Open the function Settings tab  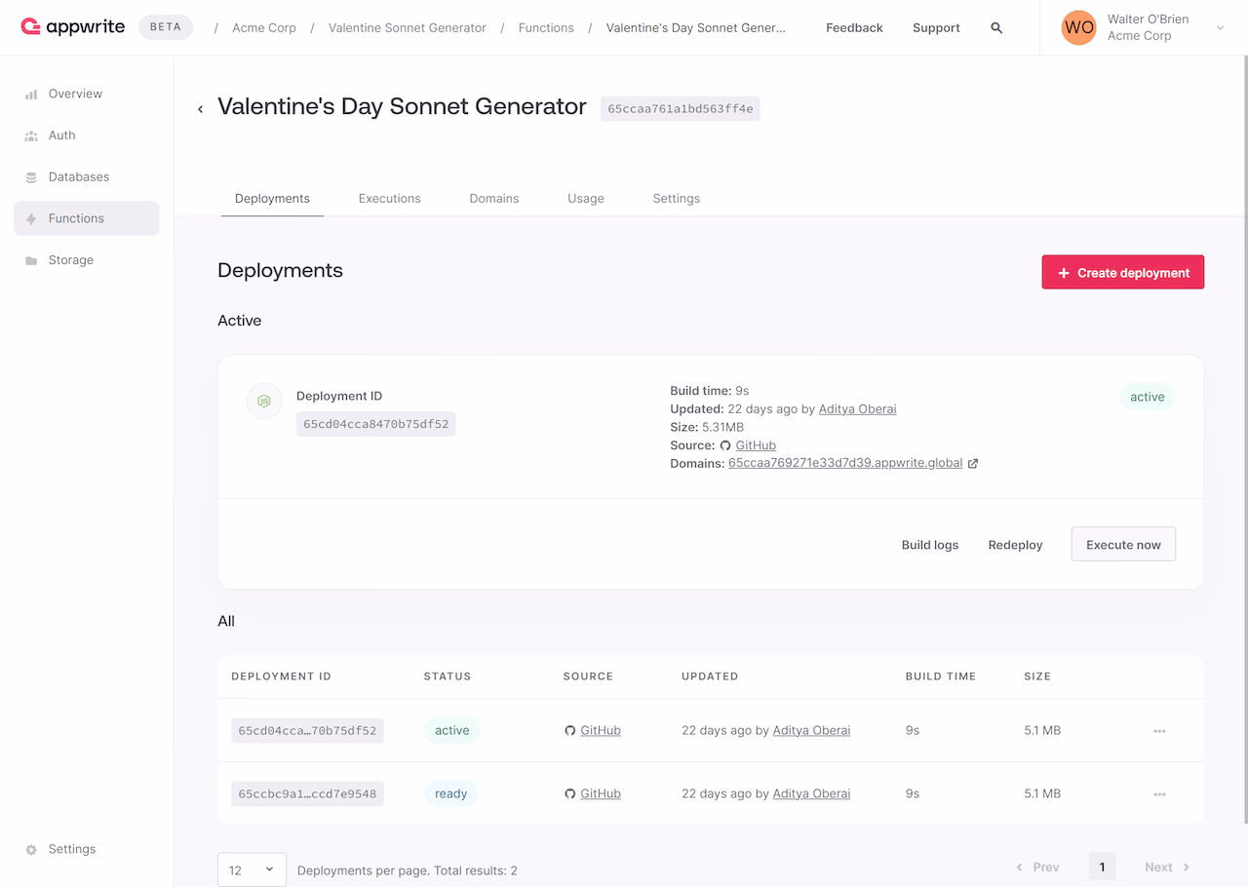[677, 199]
